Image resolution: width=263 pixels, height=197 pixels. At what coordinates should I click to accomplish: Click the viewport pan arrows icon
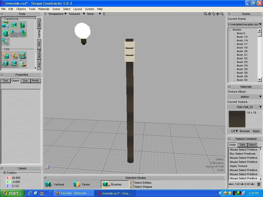click(x=218, y=14)
